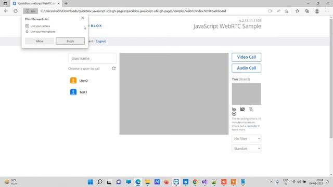The image size is (333, 187).
Task: Open Google Chrome from taskbar
Action: (x=195, y=182)
